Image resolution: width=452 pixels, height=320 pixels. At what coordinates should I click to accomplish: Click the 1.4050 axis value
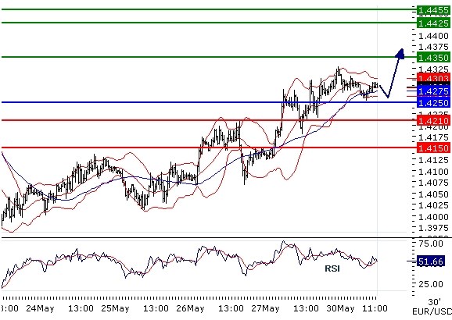pos(433,194)
